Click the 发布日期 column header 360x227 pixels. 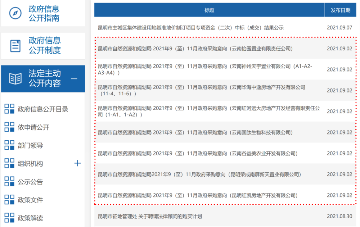click(x=341, y=10)
